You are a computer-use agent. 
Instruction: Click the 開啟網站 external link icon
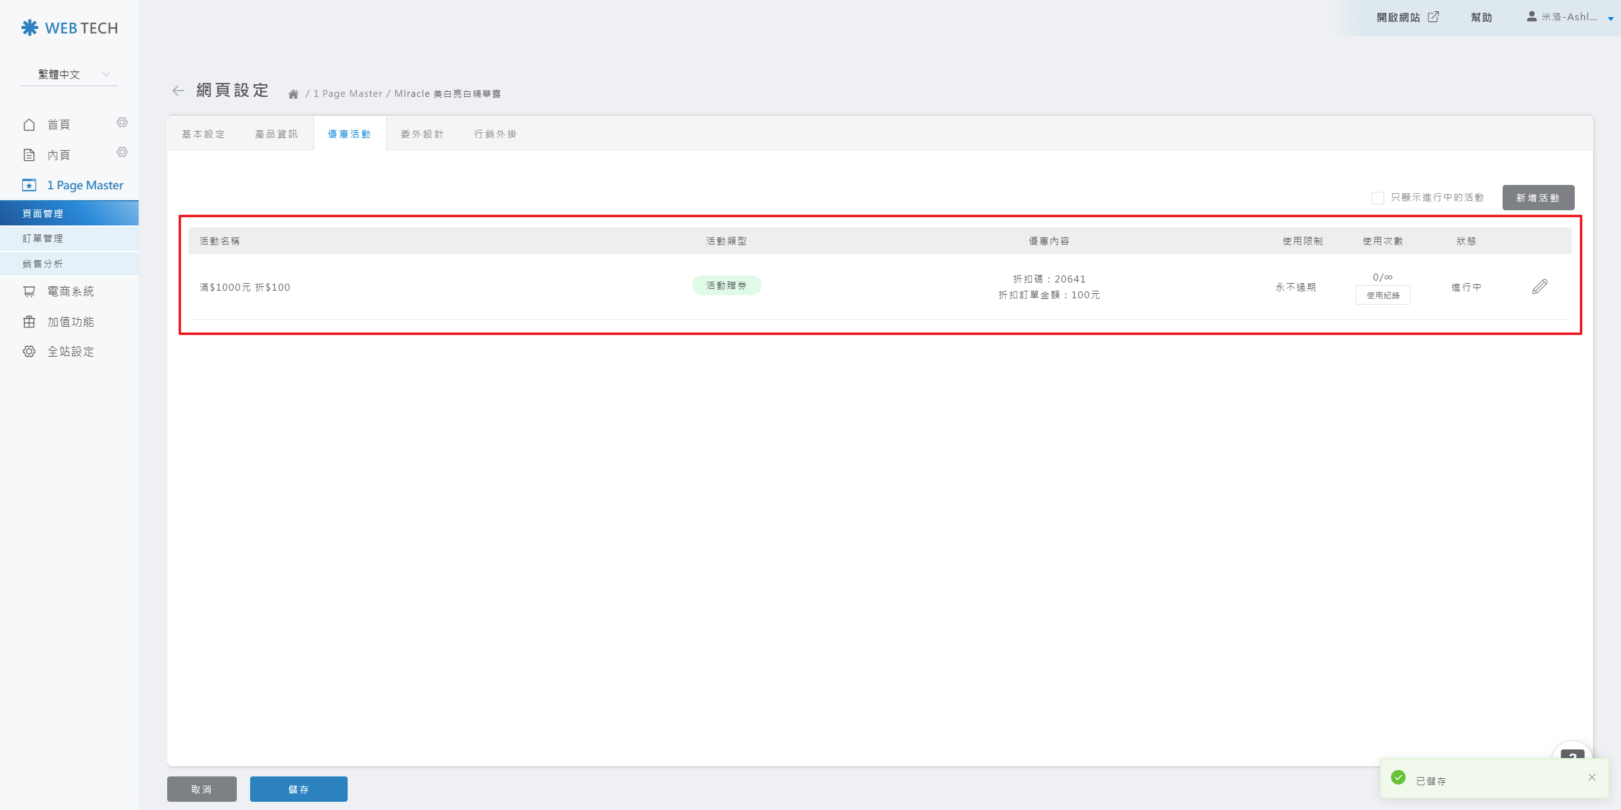point(1434,17)
